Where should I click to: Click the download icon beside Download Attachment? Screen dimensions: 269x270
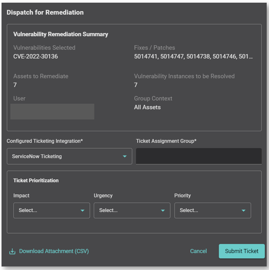[12, 251]
